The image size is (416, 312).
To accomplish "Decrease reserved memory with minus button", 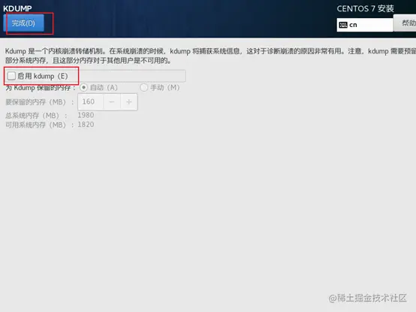I will pos(112,101).
